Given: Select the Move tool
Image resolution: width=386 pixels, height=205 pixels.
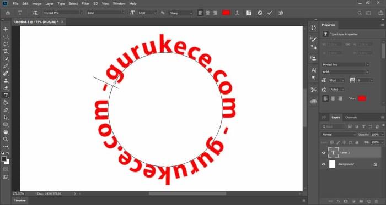Looking at the screenshot, I should 6,30.
